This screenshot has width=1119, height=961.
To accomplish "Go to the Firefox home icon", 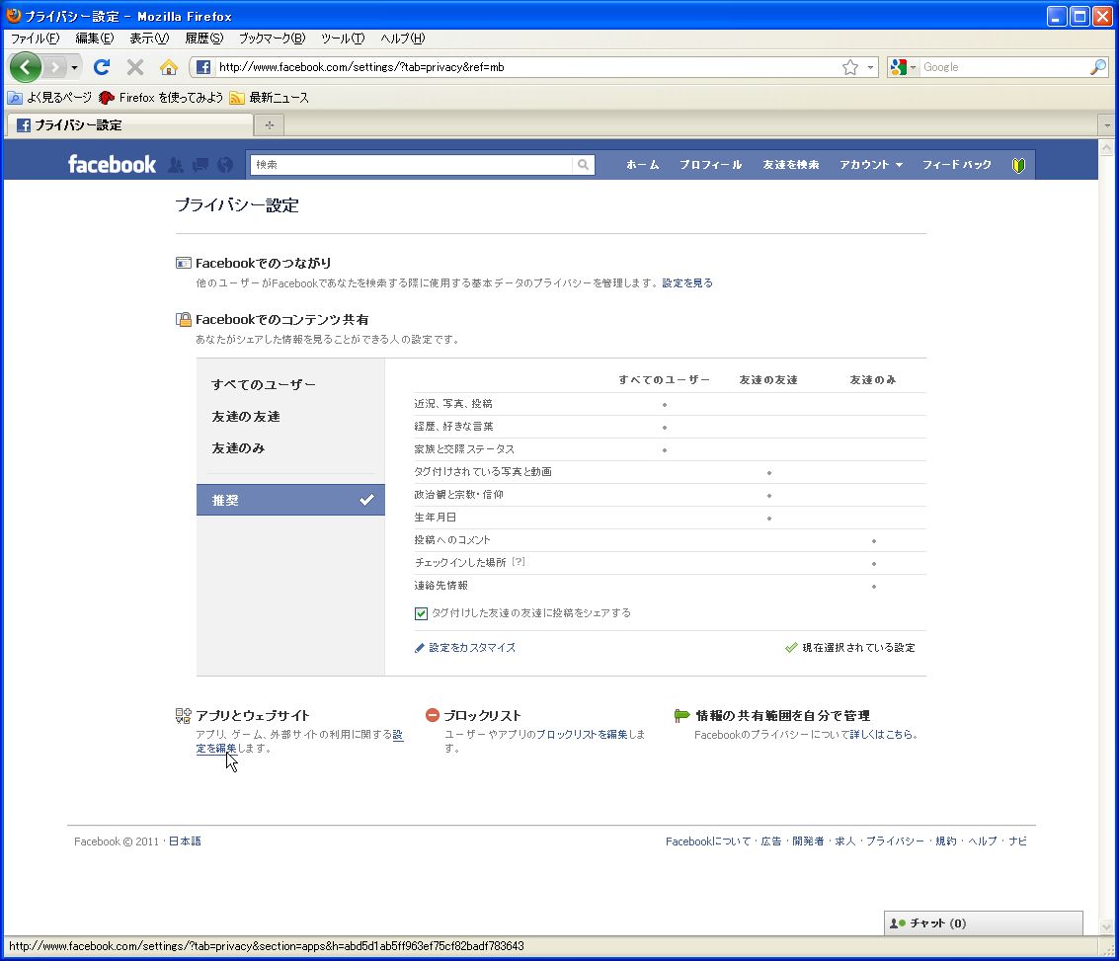I will pos(169,67).
